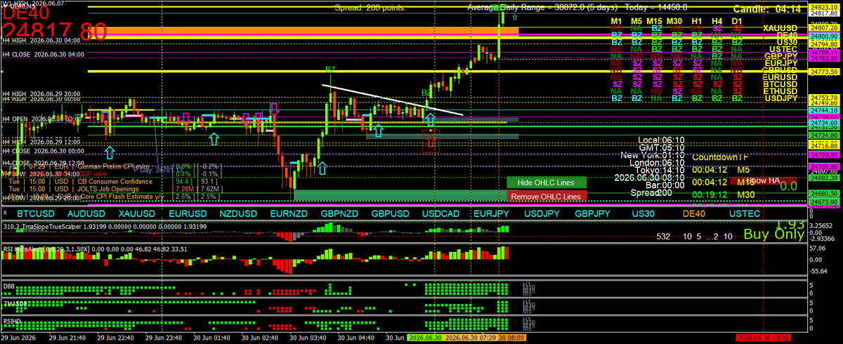The image size is (843, 344).
Task: Click the yellow 24773.50 price label
Action: [823, 72]
